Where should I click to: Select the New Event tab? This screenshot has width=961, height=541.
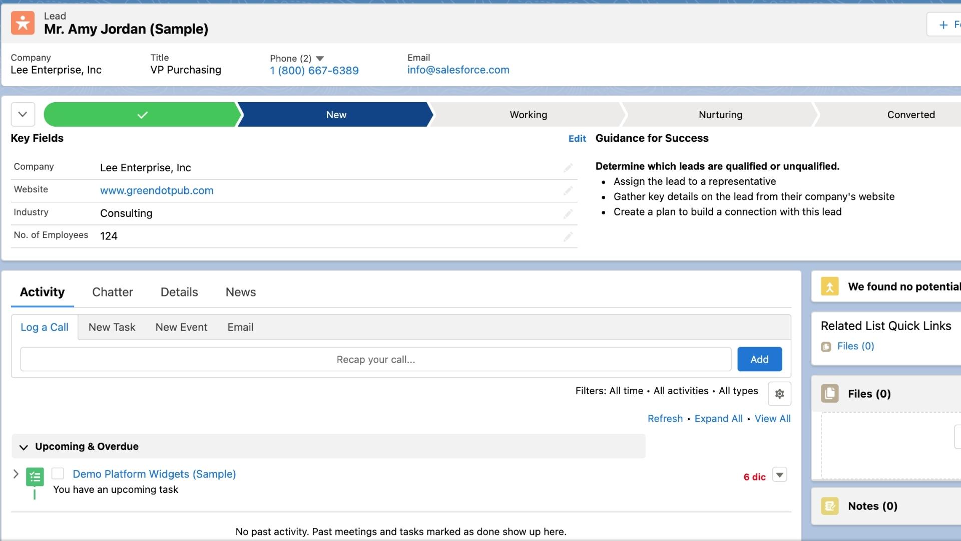coord(181,327)
